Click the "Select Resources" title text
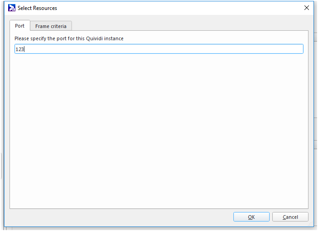 [x=37, y=8]
